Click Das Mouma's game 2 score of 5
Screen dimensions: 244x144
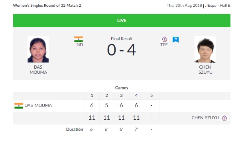click(x=106, y=105)
